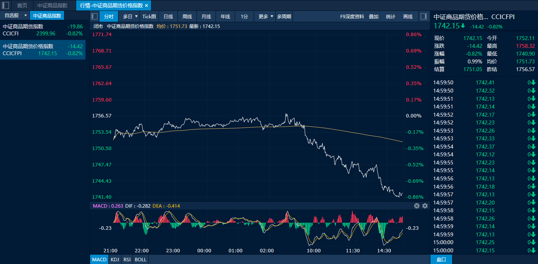Open the 自选股 dropdown arrow
This screenshot has width=538, height=264.
(26, 16)
